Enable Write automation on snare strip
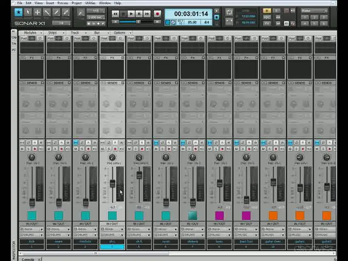This screenshot has width=348, height=261. pos(68,142)
